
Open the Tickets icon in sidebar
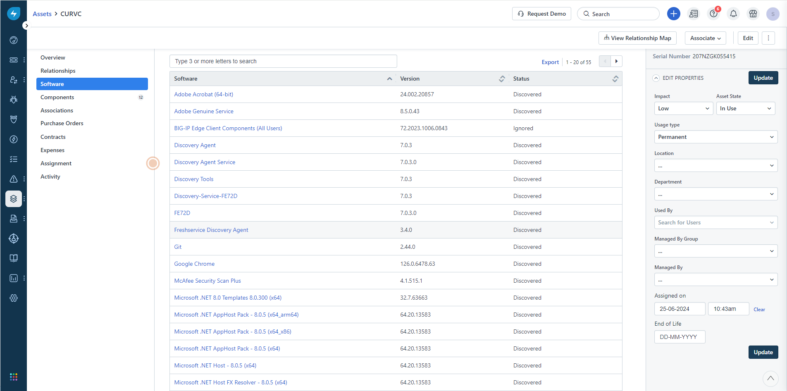(x=14, y=60)
